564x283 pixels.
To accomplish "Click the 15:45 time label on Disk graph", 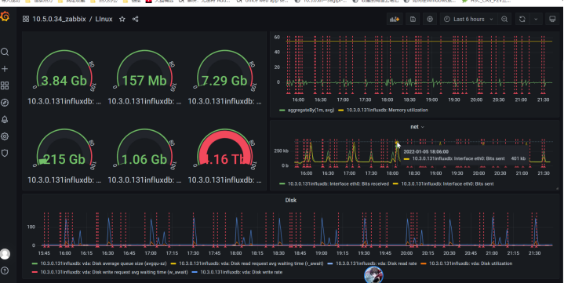I will pyautogui.click(x=44, y=253).
